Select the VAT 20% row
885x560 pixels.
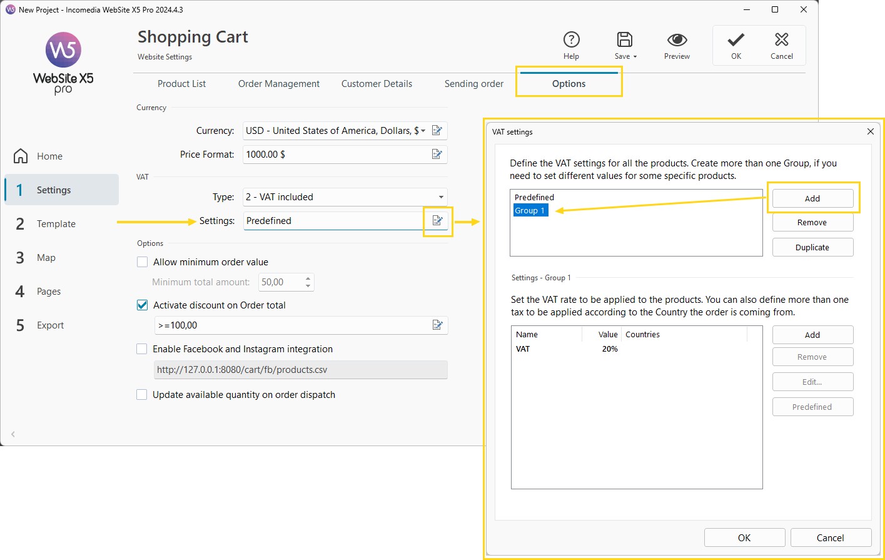(x=636, y=349)
